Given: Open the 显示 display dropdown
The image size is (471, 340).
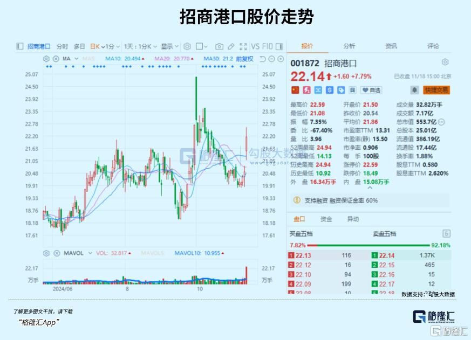Looking at the screenshot, I should point(170,46).
